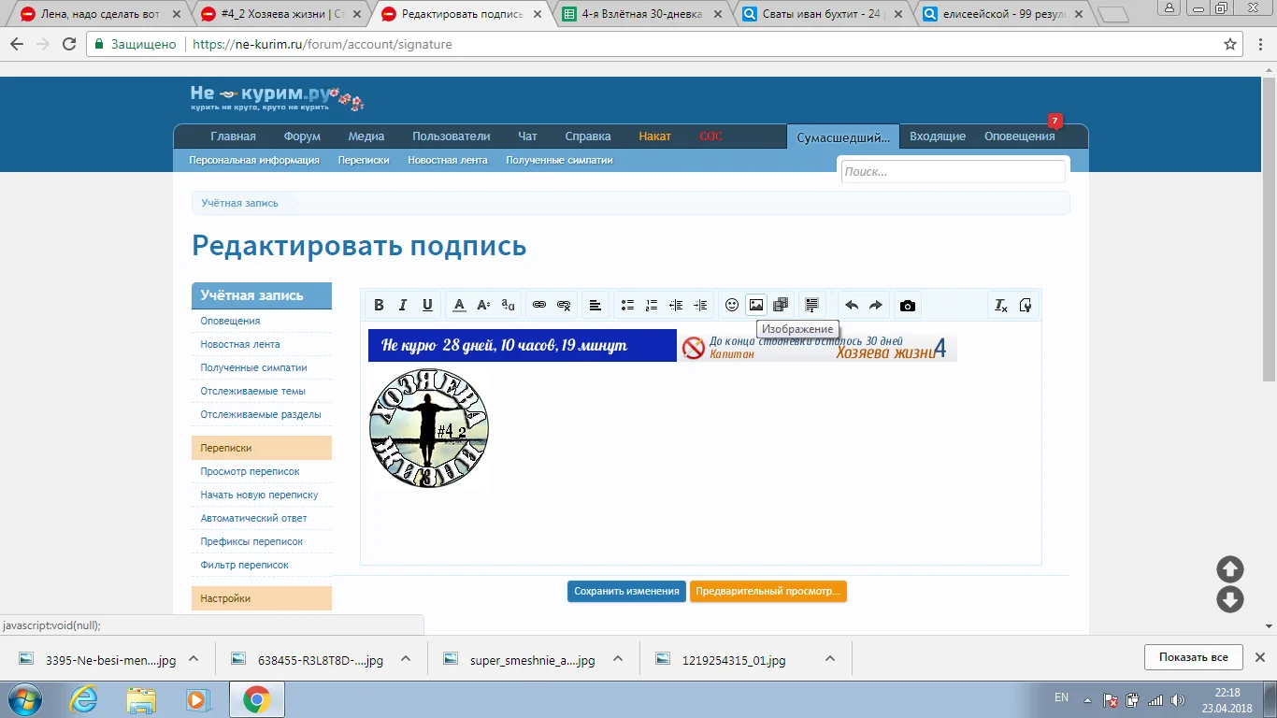The width and height of the screenshot is (1277, 718).
Task: Open the smilies picker
Action: click(732, 305)
